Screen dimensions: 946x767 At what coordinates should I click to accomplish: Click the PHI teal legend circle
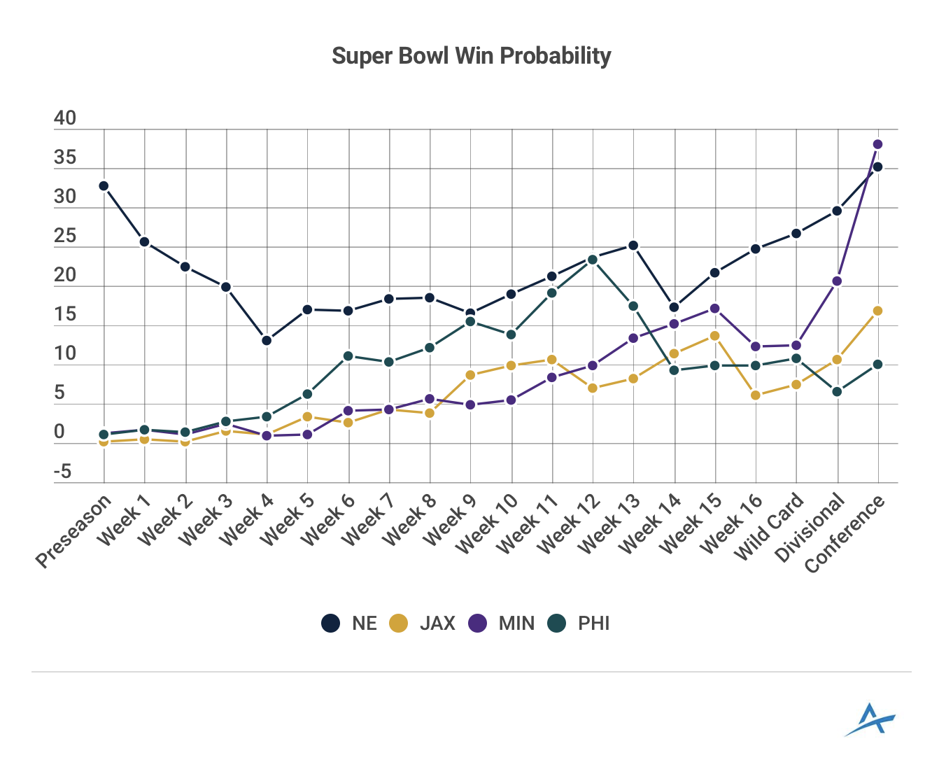[x=556, y=623]
